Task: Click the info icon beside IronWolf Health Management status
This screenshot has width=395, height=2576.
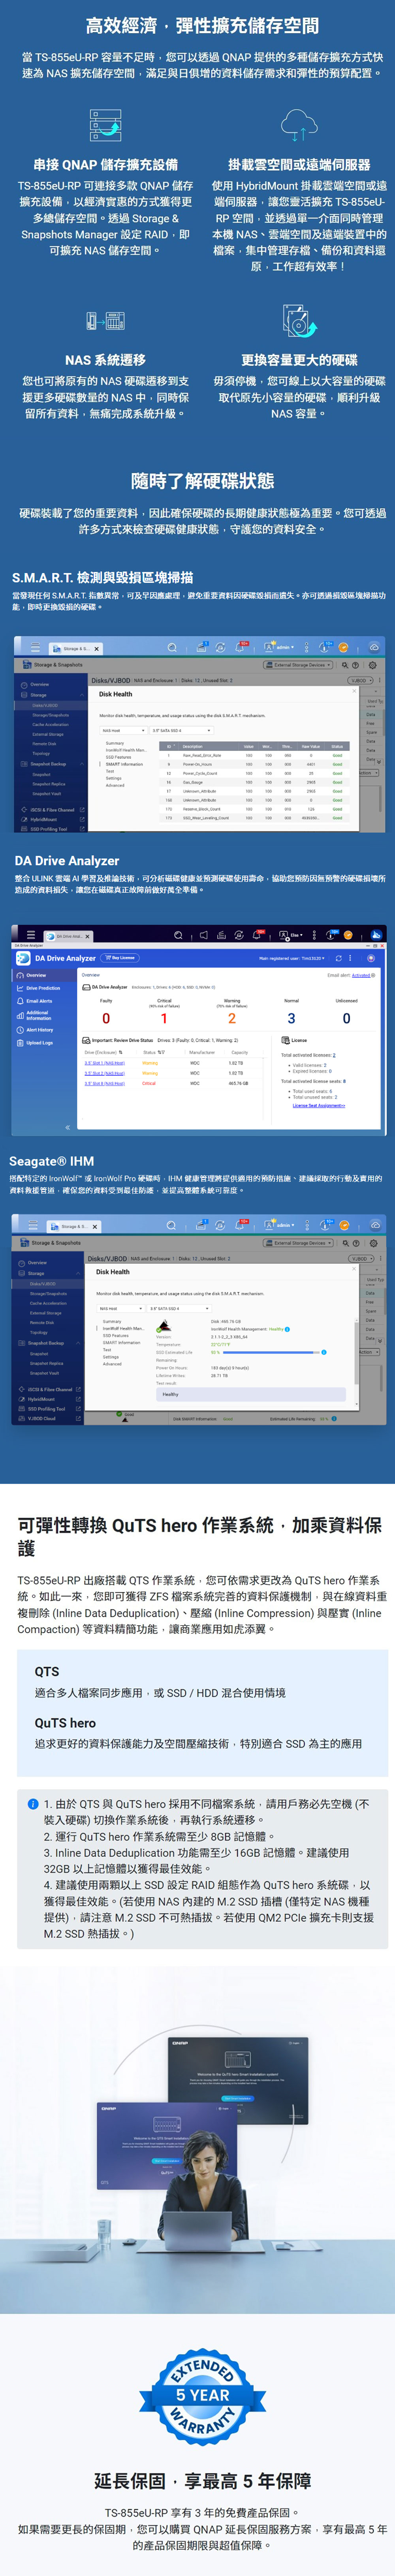Action: tap(287, 1329)
